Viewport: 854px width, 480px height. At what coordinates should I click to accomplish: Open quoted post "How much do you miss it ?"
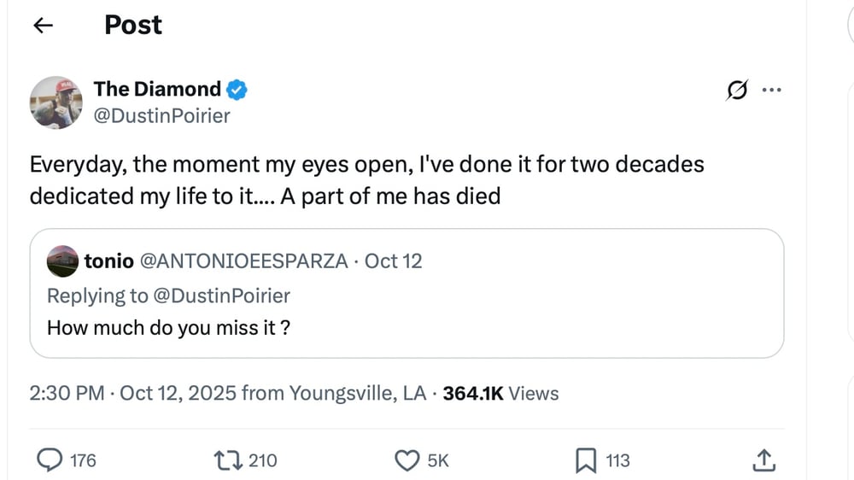point(168,326)
